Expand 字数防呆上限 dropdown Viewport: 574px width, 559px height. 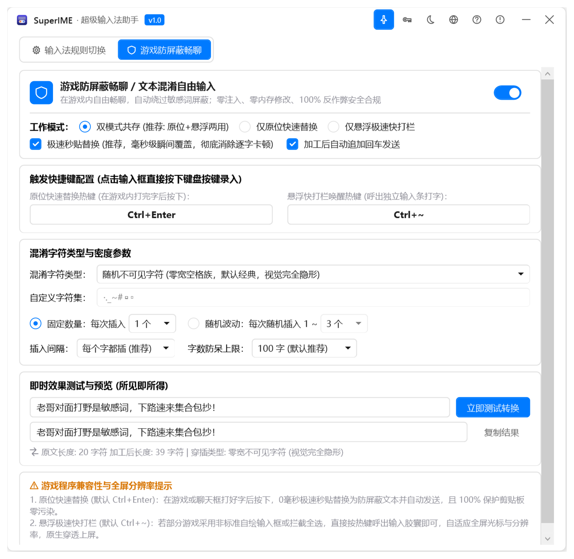304,348
